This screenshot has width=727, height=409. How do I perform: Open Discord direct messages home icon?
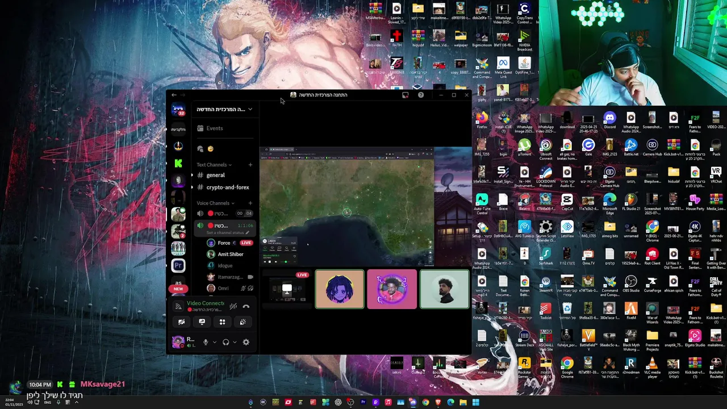point(178,109)
